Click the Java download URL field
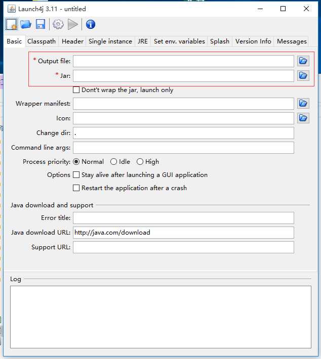The image size is (321, 359). [x=183, y=233]
